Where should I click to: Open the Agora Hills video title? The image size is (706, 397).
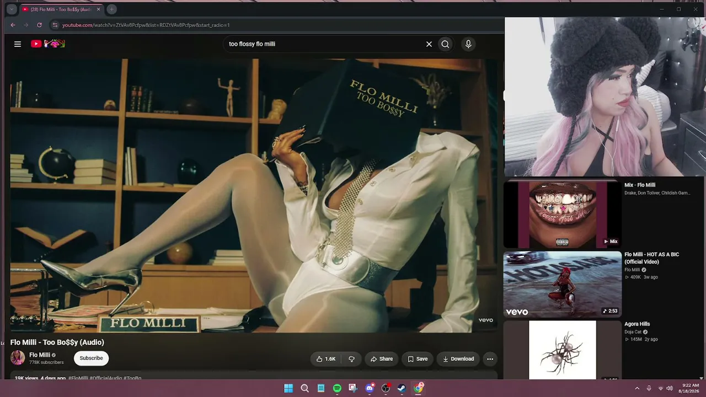click(637, 324)
